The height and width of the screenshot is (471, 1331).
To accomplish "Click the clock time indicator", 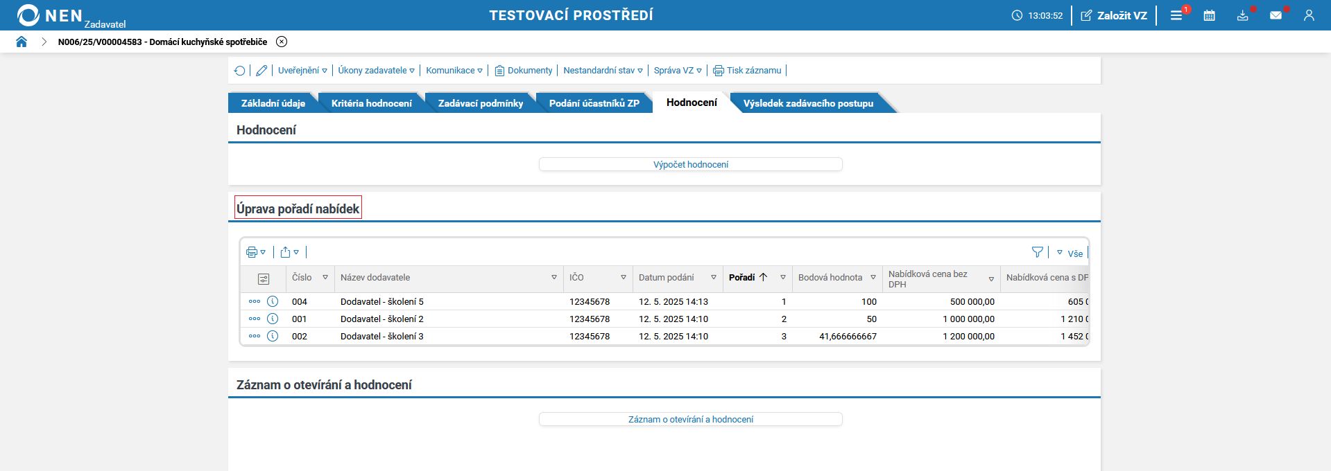I will [x=1037, y=15].
